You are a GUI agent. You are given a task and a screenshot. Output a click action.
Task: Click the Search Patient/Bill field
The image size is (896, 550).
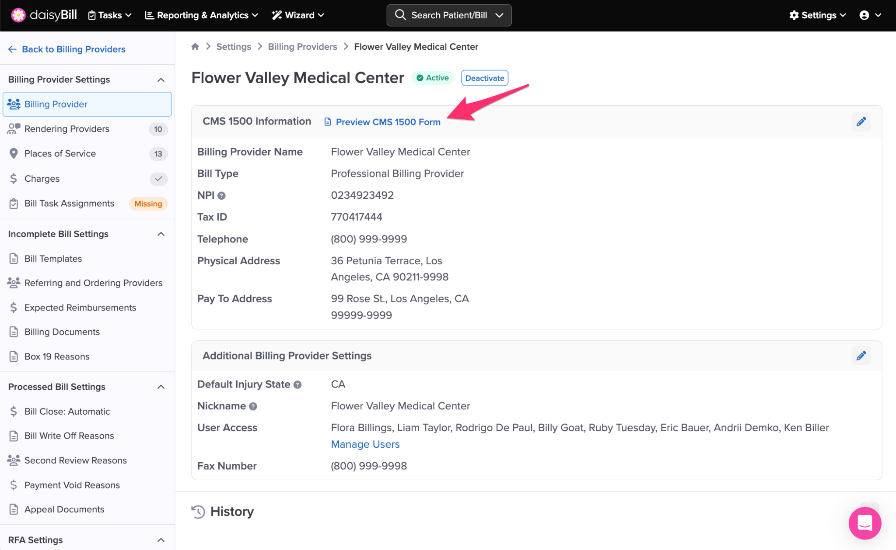point(449,15)
